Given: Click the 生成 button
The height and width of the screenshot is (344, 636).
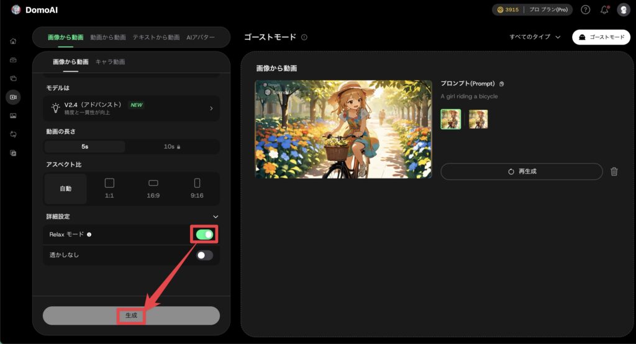Looking at the screenshot, I should (x=131, y=315).
